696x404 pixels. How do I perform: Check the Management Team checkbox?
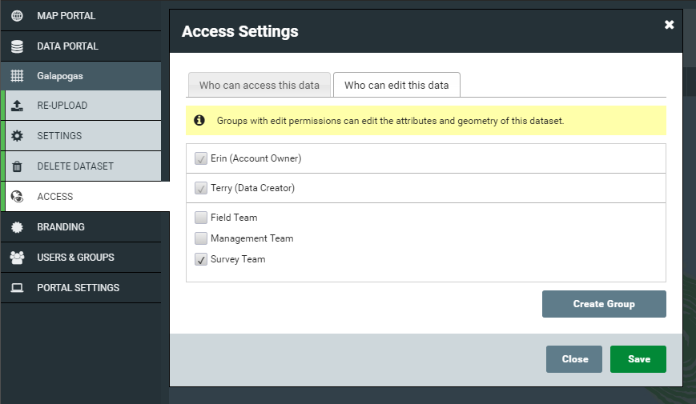coord(201,238)
